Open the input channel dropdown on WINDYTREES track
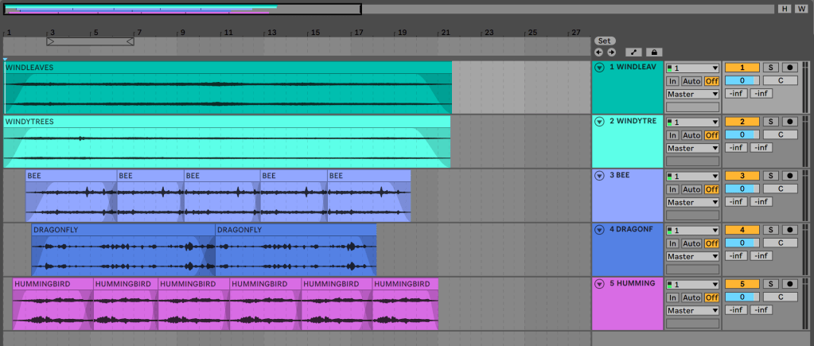This screenshot has width=814, height=346. (x=692, y=122)
